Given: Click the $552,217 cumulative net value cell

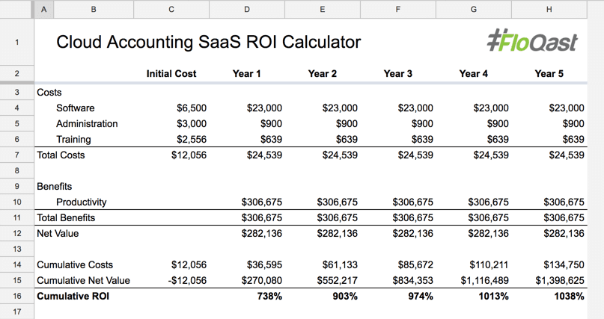Looking at the screenshot, I should [338, 281].
